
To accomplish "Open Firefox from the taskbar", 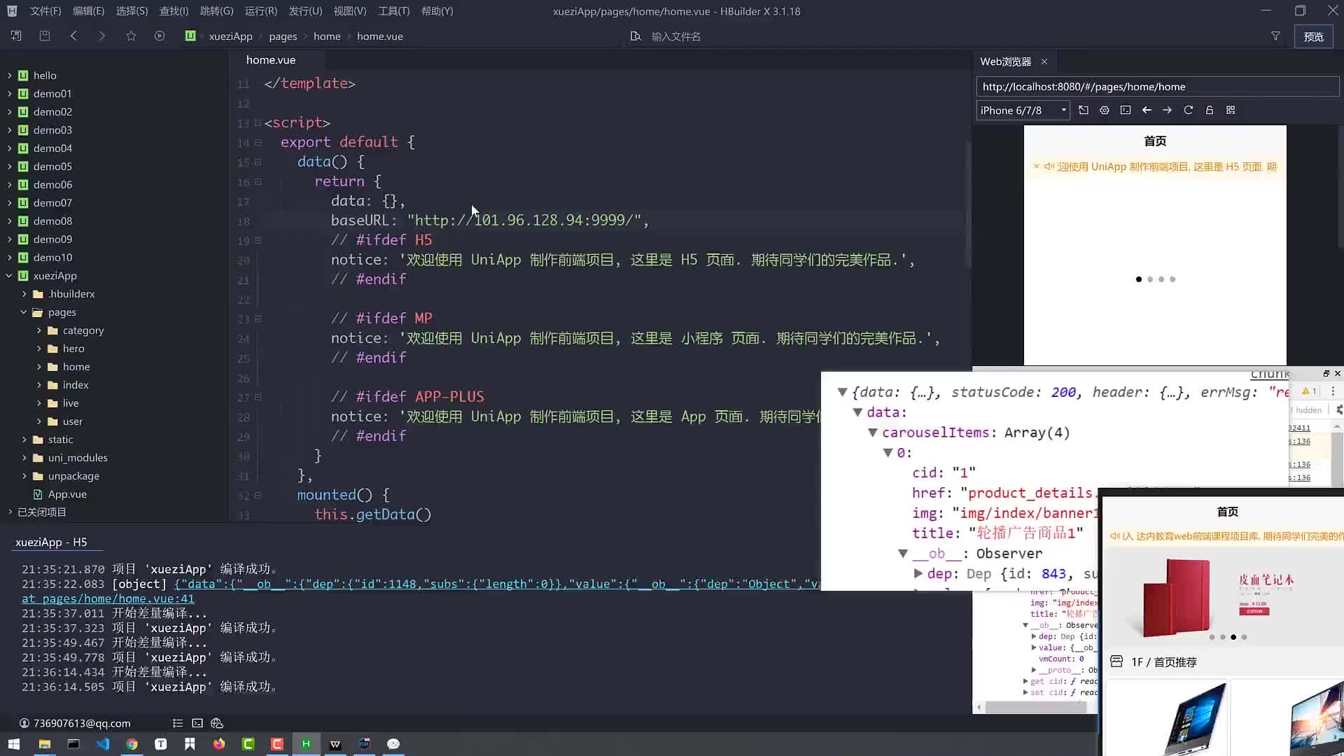I will coord(219,743).
